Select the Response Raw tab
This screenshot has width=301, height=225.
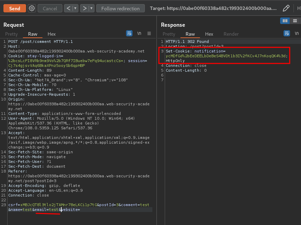pos(190,34)
